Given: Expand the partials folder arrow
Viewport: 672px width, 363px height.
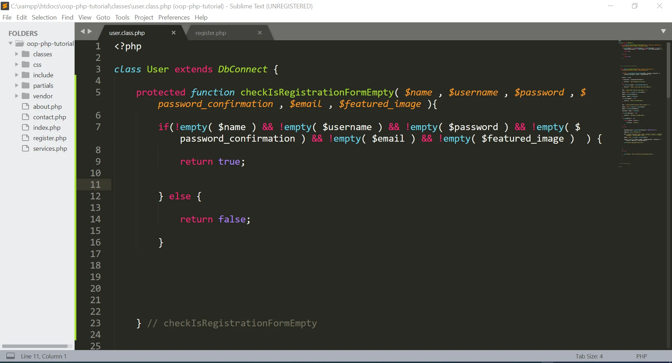Looking at the screenshot, I should point(16,85).
